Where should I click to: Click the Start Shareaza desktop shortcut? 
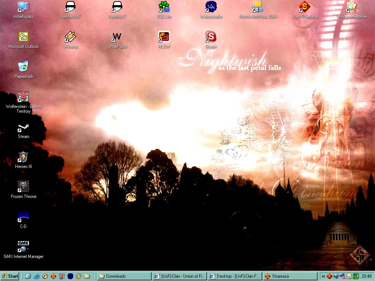click(305, 10)
